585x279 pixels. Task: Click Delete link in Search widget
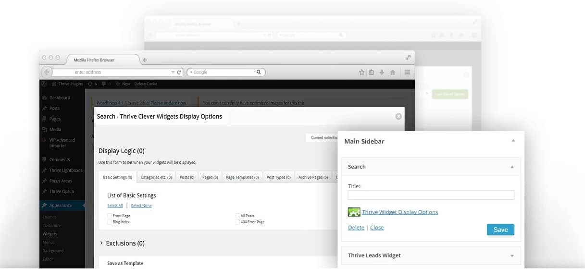[356, 228]
